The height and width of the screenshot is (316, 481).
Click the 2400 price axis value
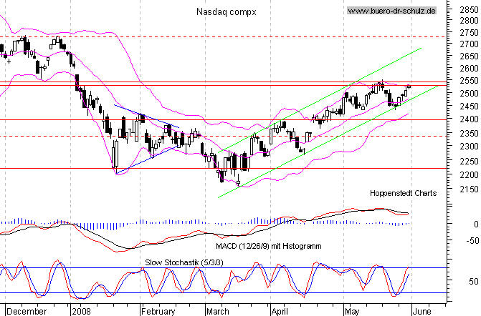tap(469, 119)
